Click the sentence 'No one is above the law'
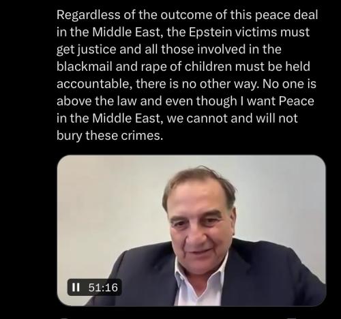This screenshot has height=319, width=341. click(x=186, y=93)
